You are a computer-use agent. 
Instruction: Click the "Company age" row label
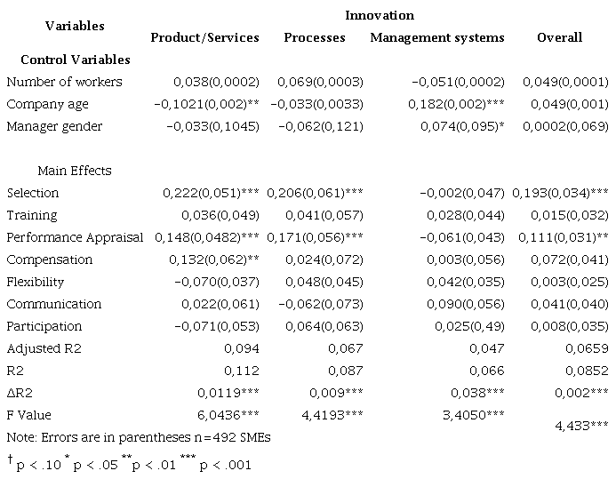pyautogui.click(x=47, y=104)
